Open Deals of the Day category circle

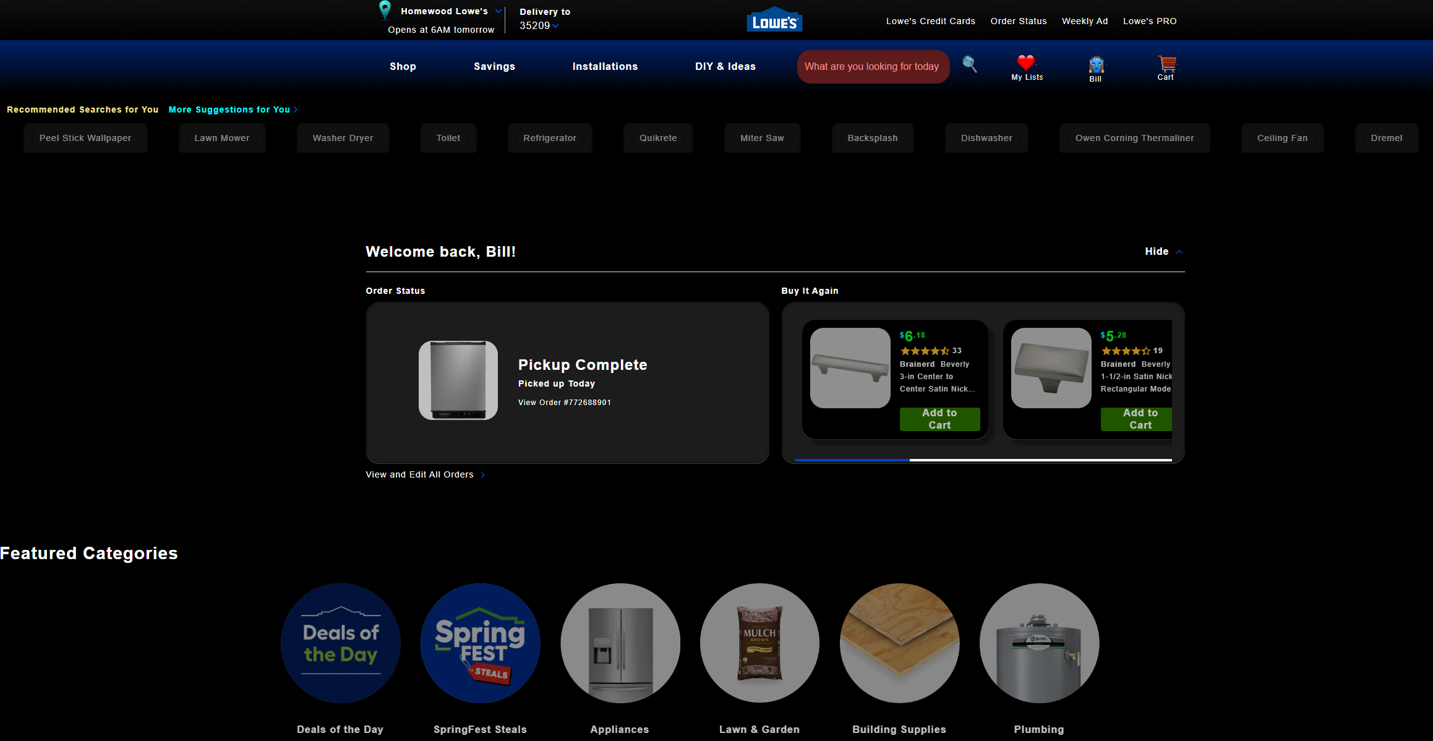coord(341,643)
